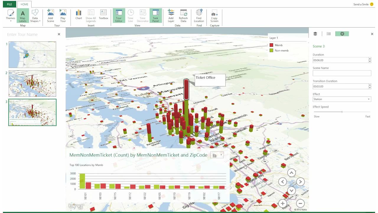Image resolution: width=378 pixels, height=213 pixels.
Task: Select scene 2 thumbnail
Action: click(x=32, y=83)
